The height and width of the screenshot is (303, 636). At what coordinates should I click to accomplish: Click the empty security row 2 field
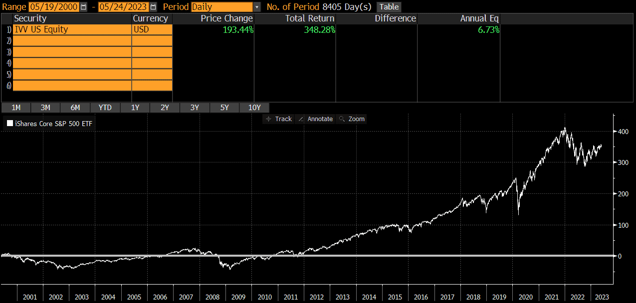tap(72, 40)
